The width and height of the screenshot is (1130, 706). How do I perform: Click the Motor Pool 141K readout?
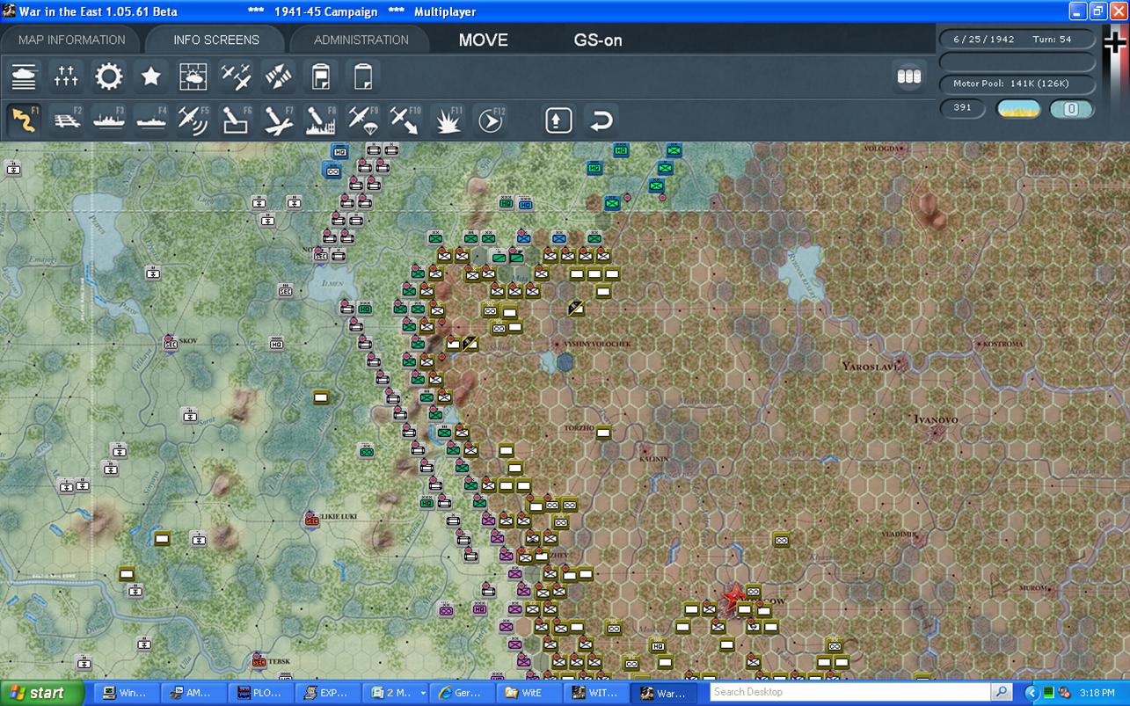click(x=1017, y=84)
